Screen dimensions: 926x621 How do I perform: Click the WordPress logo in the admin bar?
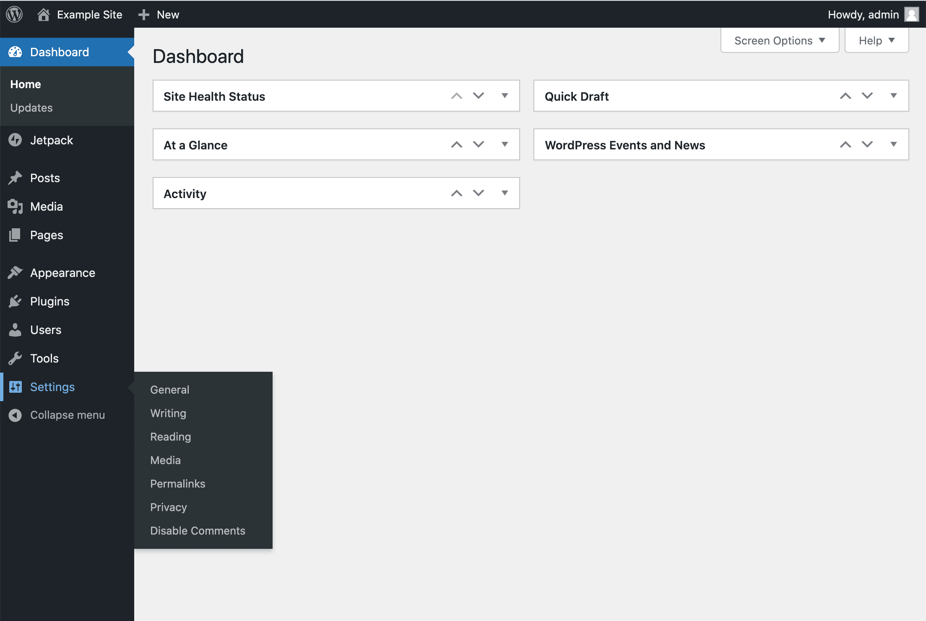[14, 14]
